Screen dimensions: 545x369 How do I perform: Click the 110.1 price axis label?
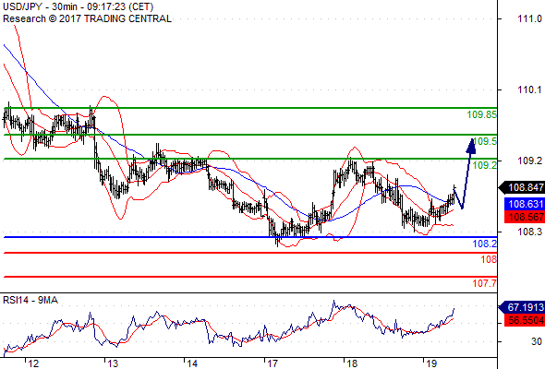pyautogui.click(x=529, y=89)
